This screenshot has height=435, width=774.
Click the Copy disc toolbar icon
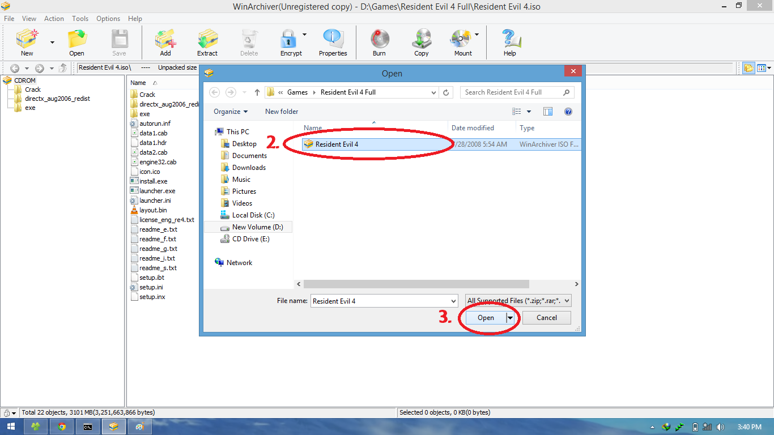click(x=421, y=42)
